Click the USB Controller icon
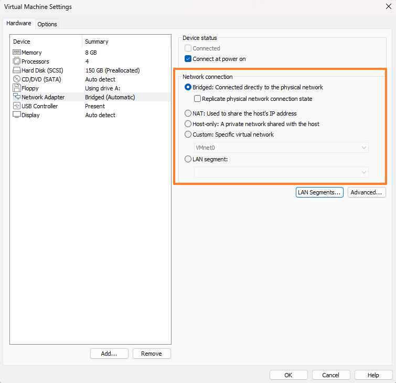The image size is (396, 383). 17,106
